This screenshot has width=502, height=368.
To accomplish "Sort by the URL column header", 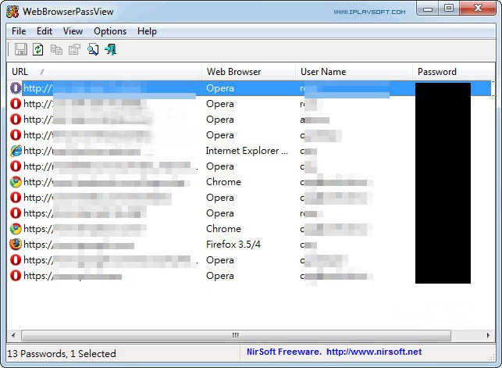I will point(104,72).
